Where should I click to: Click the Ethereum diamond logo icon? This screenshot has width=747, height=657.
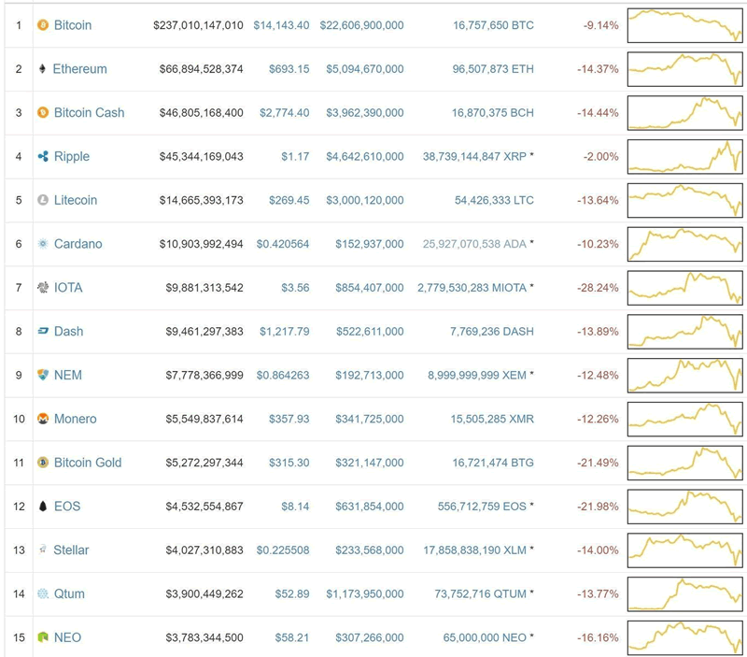(42, 69)
